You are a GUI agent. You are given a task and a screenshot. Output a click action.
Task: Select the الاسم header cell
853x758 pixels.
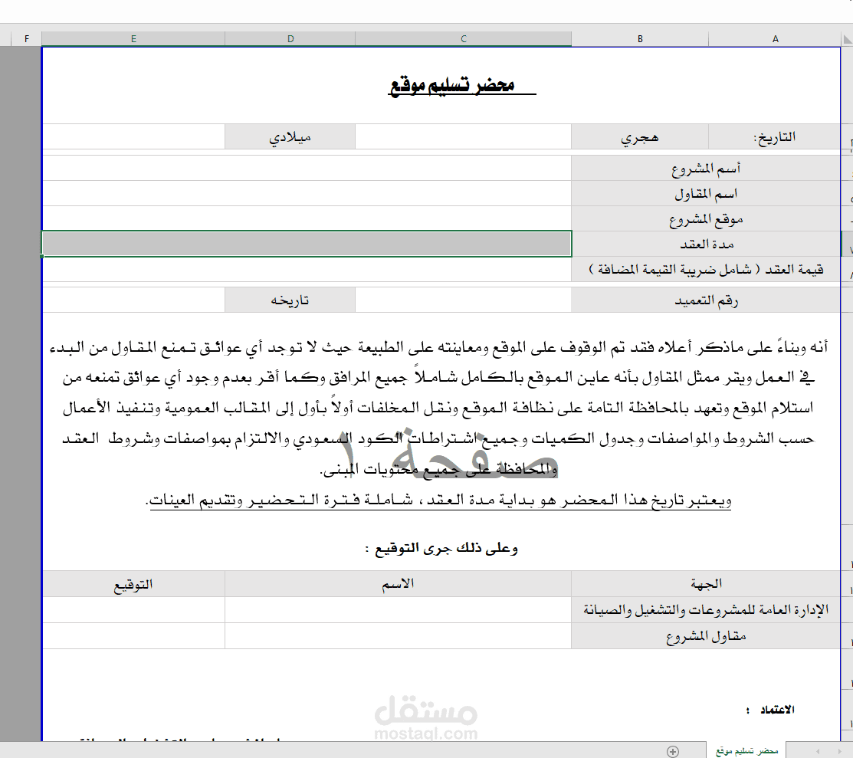tap(399, 584)
